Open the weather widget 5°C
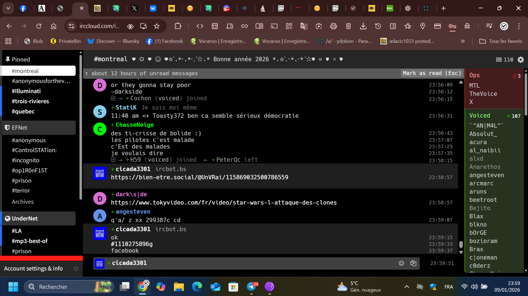Screen dimensions: 528x296 pyautogui.click(x=359, y=287)
